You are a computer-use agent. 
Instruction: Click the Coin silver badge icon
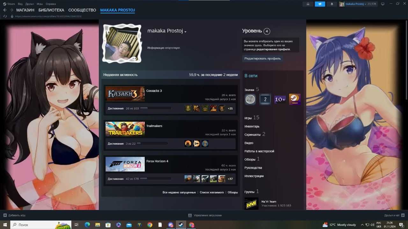pos(250,100)
